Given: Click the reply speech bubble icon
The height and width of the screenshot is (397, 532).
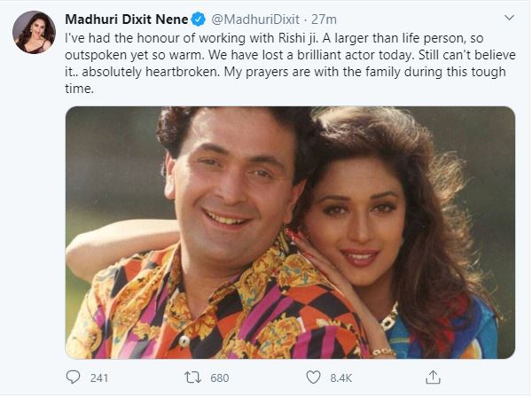Looking at the screenshot, I should pyautogui.click(x=73, y=377).
